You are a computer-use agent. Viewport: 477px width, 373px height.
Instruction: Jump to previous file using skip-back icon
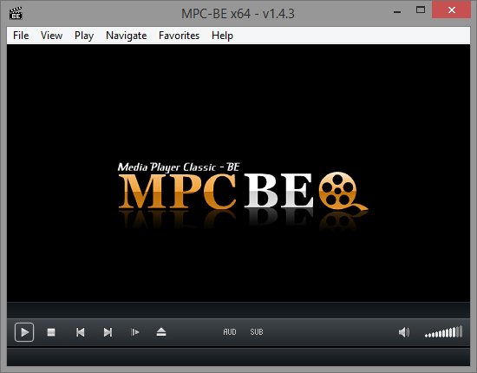(x=81, y=332)
